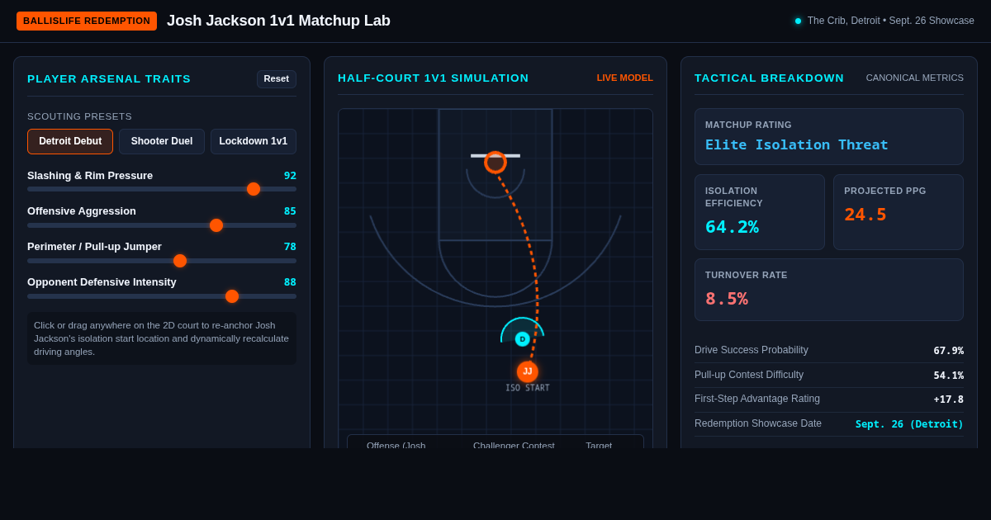This screenshot has width=991, height=520.
Task: Click the CANONICAL METRICS label
Action: tap(915, 78)
